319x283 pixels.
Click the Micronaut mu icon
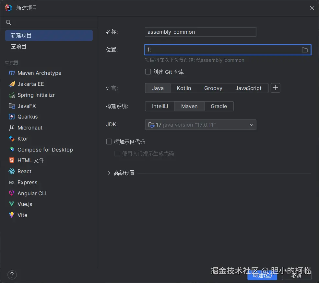[12, 128]
